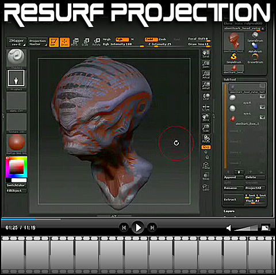Adjust the Thick extract slider
Viewport: 276px width, 275px height.
(255, 201)
